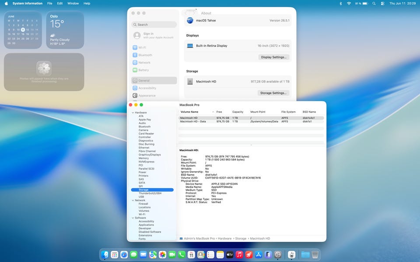This screenshot has width=420, height=262.
Task: Select Thunderbolt/USB4 in Hardware list
Action: click(x=150, y=193)
